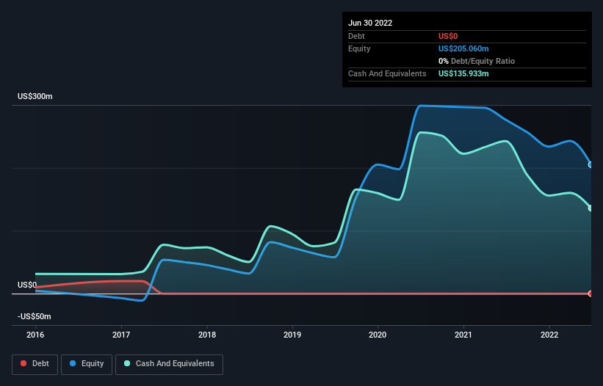Click the US$0 y-axis label
This screenshot has width=603, height=386.
(x=27, y=285)
